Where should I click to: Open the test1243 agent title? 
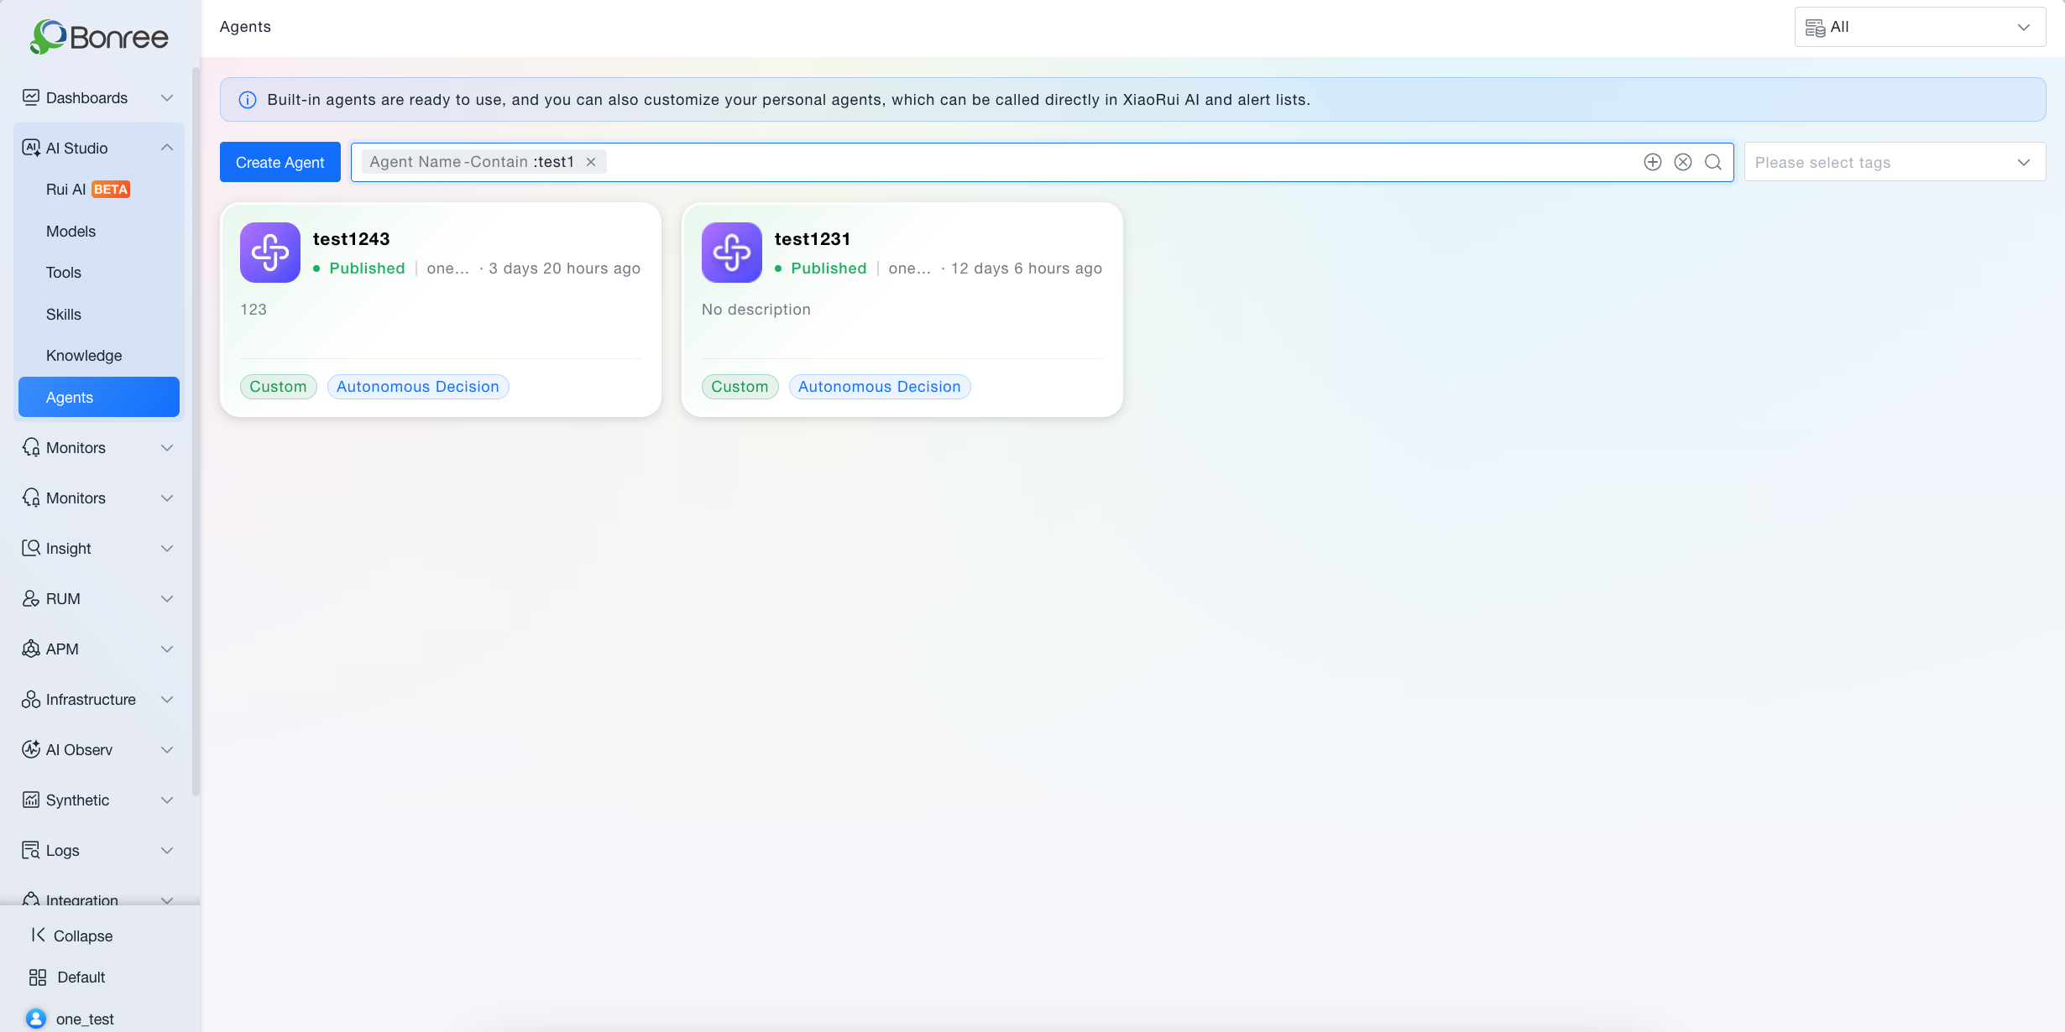click(x=352, y=239)
